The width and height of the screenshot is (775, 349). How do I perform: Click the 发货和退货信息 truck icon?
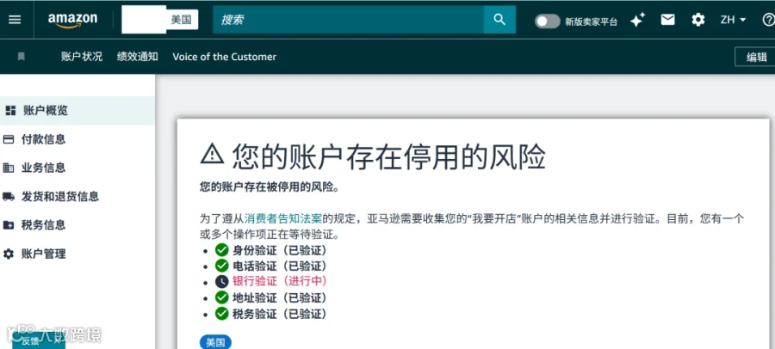[9, 197]
